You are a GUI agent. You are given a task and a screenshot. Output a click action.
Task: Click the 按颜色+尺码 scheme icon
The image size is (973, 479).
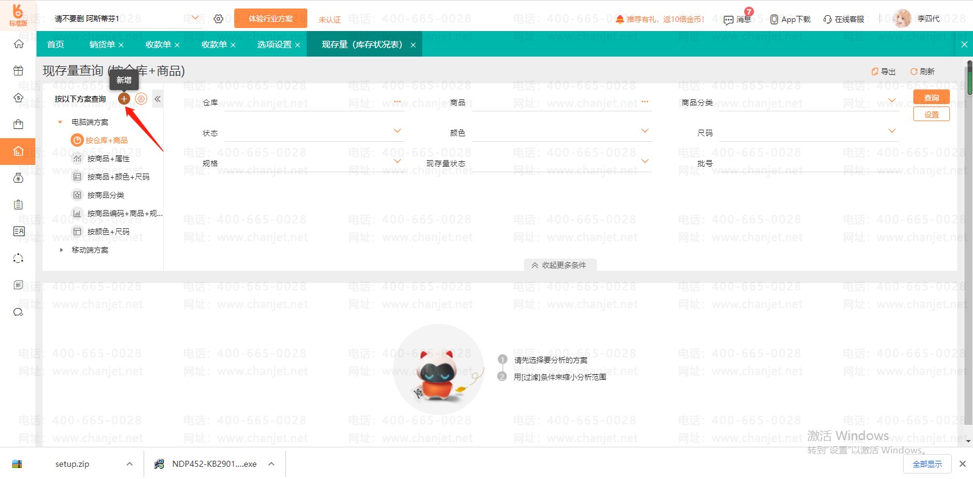click(77, 232)
